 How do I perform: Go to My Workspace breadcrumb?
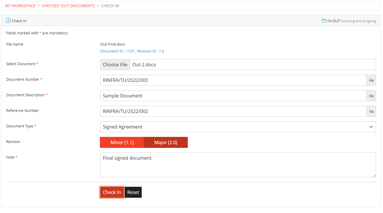click(x=20, y=6)
